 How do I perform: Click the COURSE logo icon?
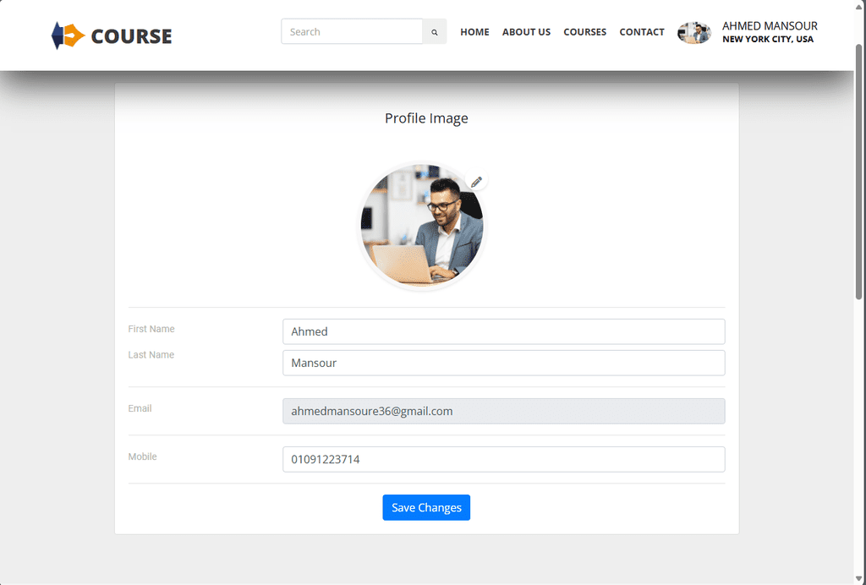(x=68, y=36)
